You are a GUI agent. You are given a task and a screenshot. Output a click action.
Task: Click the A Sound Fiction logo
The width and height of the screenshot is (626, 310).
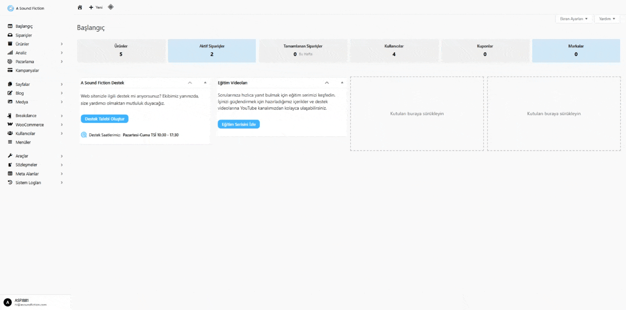pos(11,8)
